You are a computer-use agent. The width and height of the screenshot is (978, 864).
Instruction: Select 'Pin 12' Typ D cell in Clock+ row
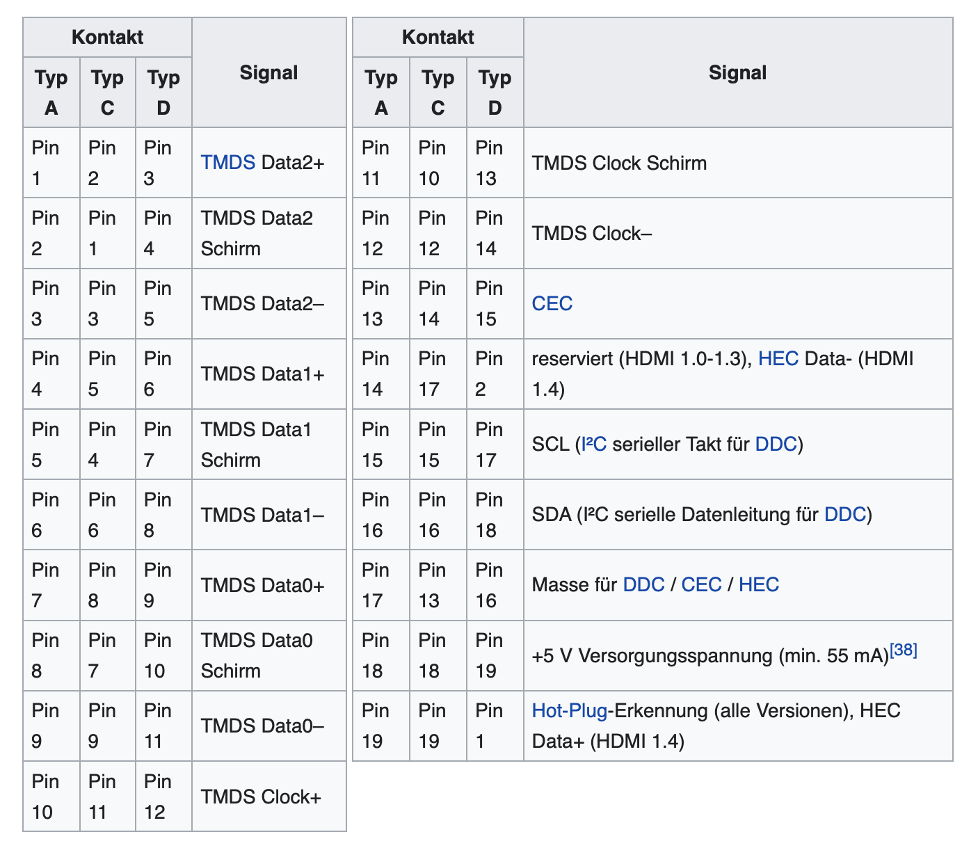[x=164, y=797]
